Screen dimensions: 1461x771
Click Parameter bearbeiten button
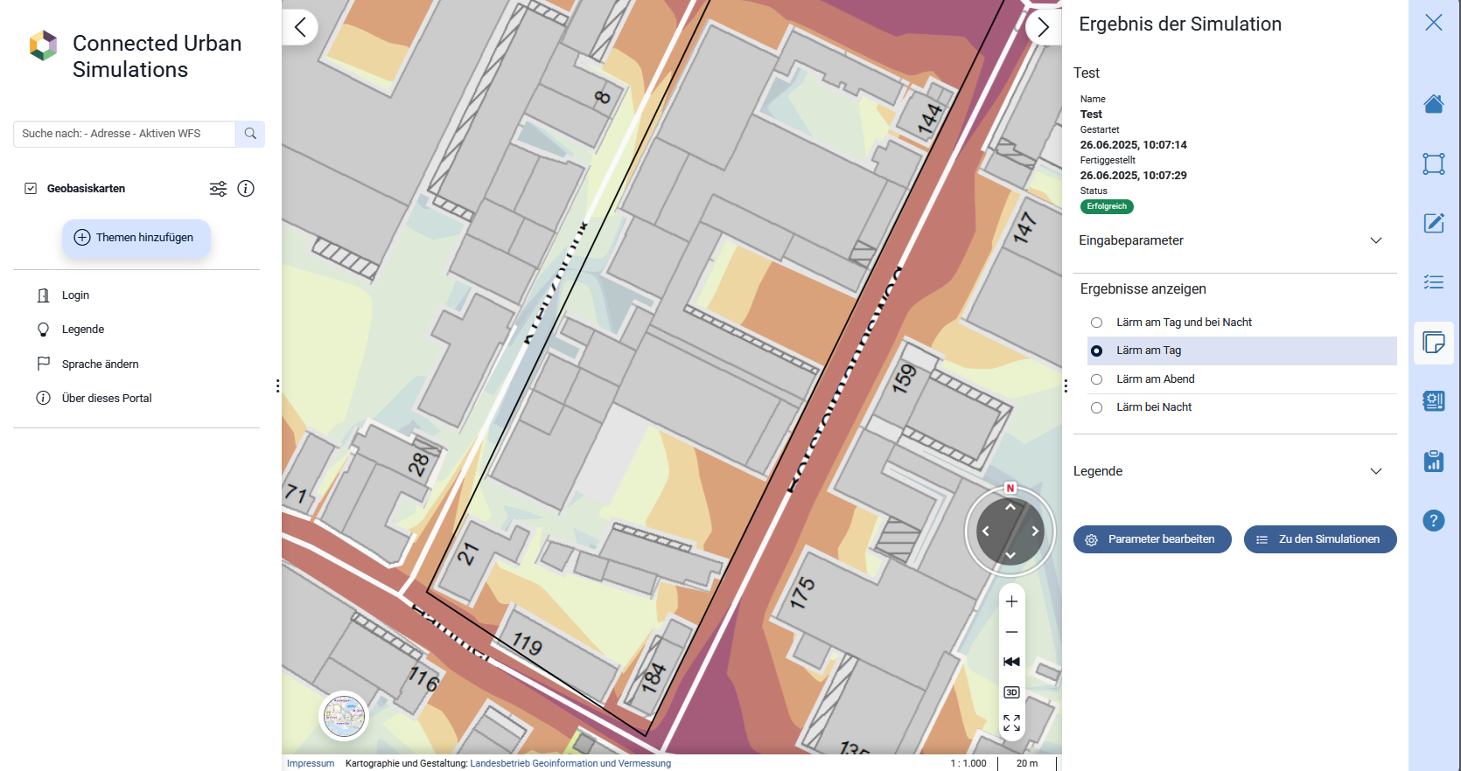(x=1151, y=539)
